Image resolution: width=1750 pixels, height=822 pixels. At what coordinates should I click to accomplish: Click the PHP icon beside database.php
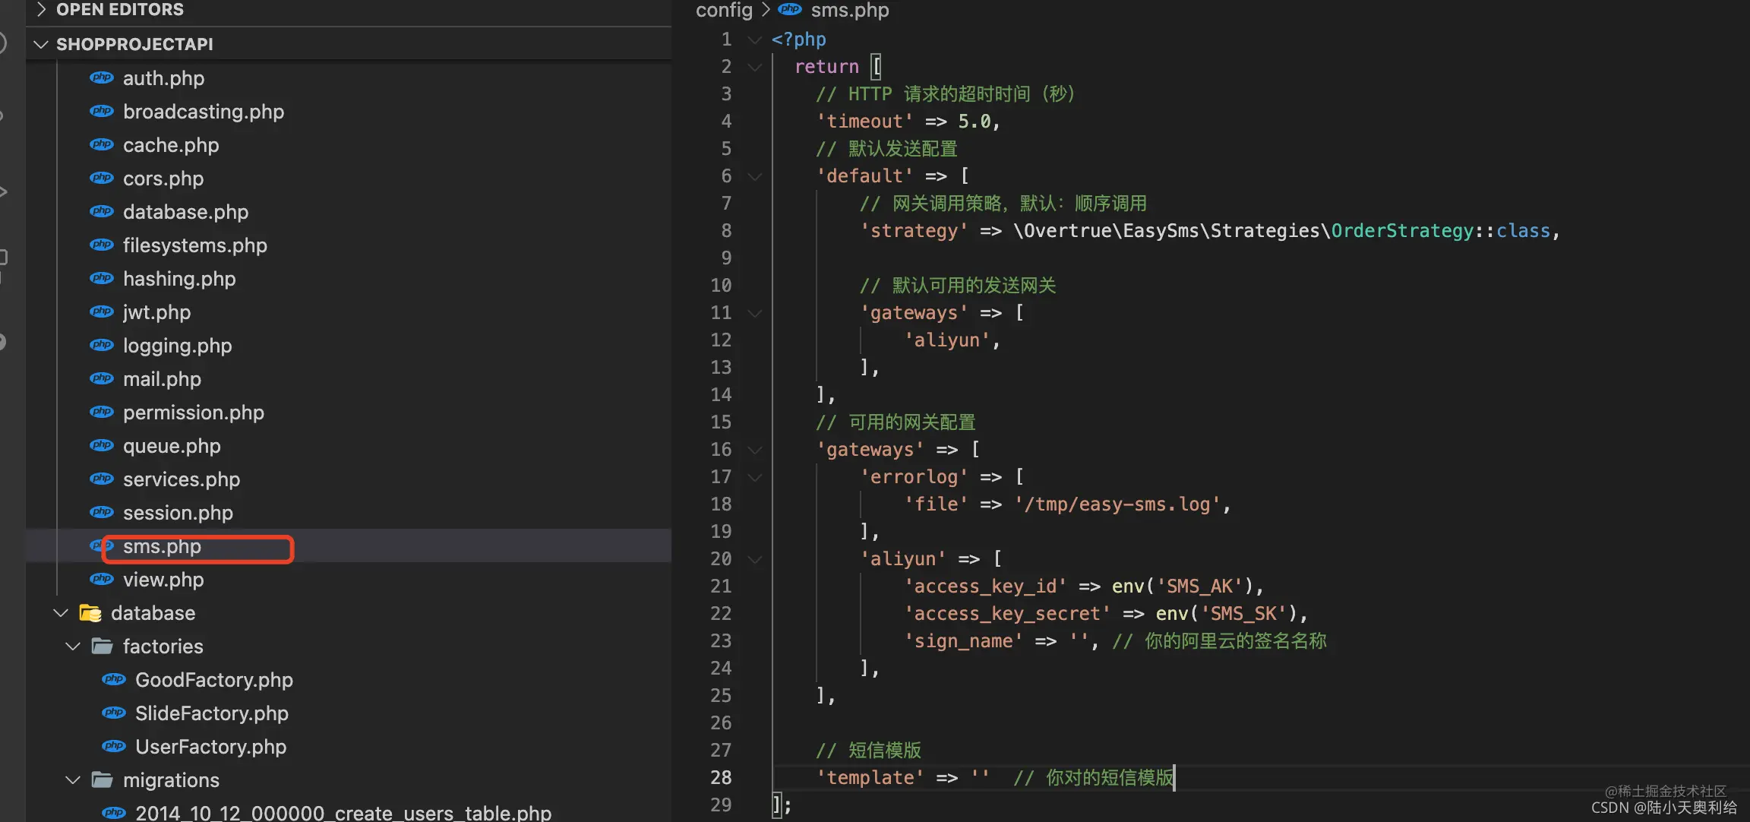[102, 212]
